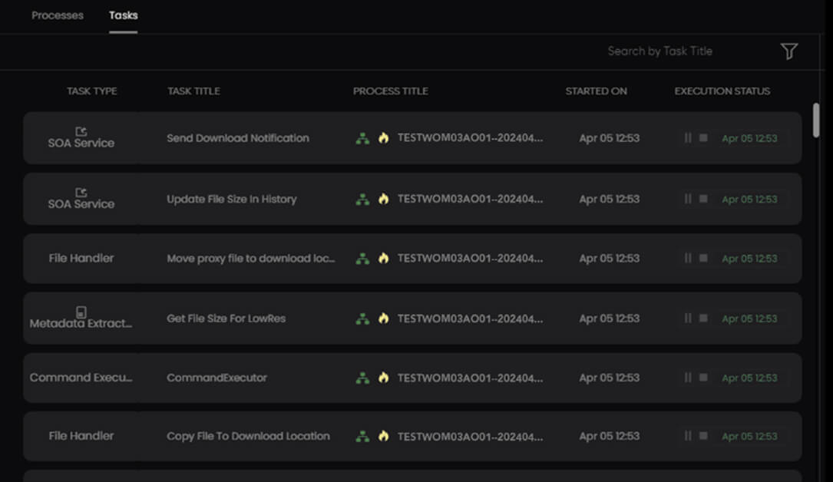
Task: Click File Handler type in Copy File row
Action: click(x=81, y=436)
